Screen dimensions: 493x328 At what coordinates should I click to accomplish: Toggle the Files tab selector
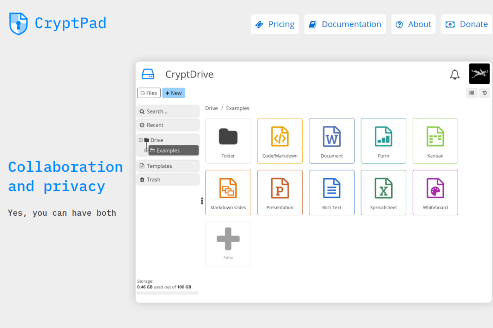click(149, 93)
